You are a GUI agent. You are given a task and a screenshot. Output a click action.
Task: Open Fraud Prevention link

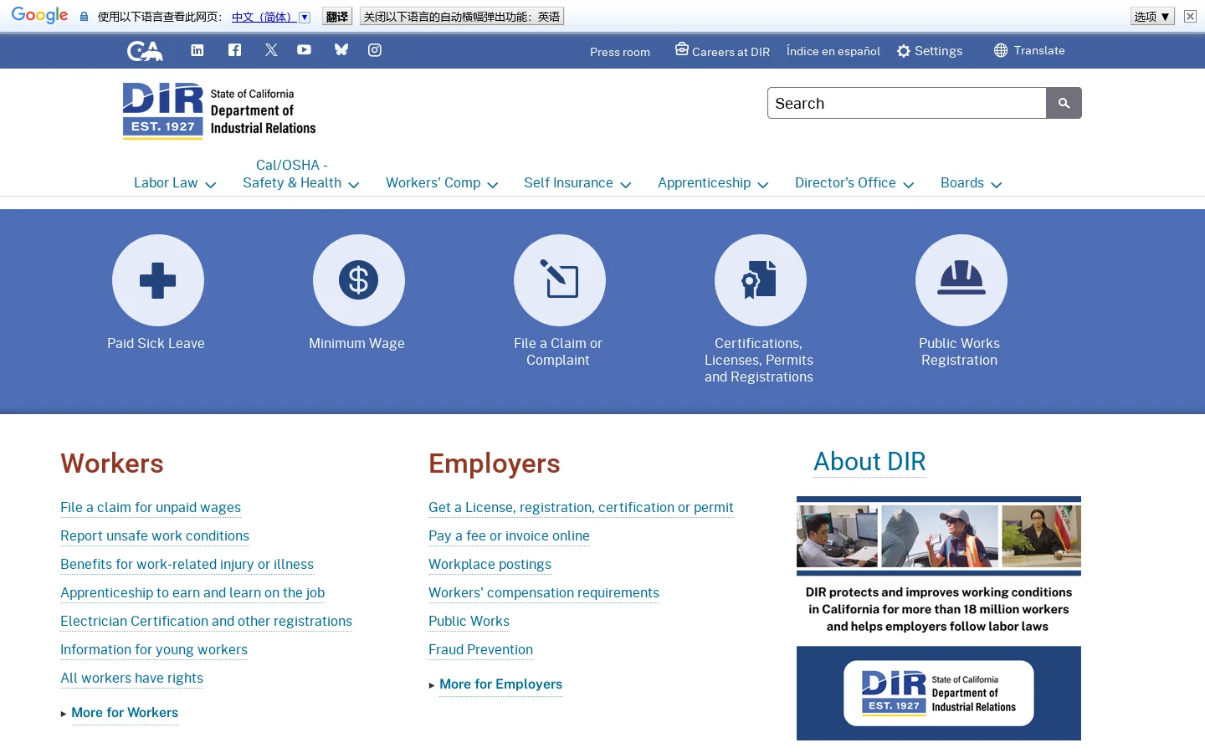[x=480, y=649]
